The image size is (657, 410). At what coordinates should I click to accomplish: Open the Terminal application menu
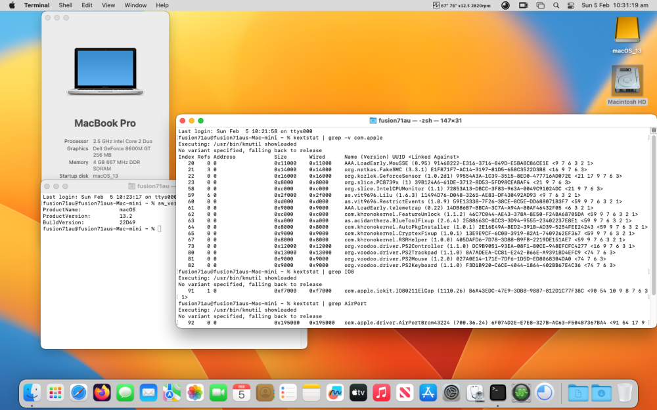tap(37, 5)
